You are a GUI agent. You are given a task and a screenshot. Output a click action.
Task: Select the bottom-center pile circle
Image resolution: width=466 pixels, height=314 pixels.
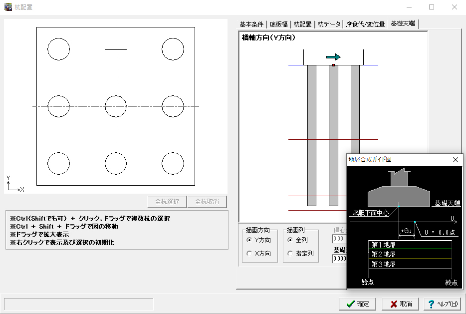pos(116,163)
